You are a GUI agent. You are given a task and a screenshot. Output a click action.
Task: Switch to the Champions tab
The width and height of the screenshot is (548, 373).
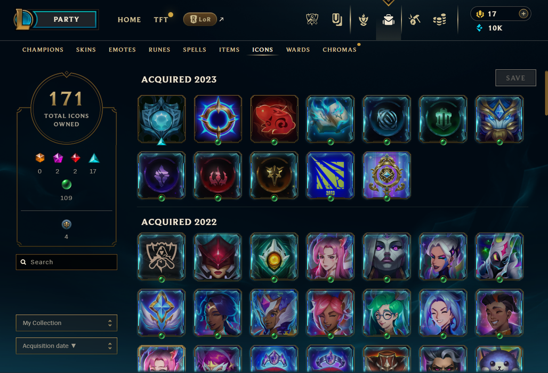(x=43, y=49)
